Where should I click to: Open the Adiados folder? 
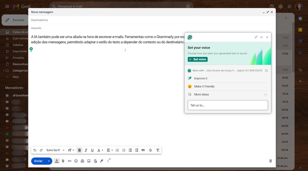(x=14, y=45)
